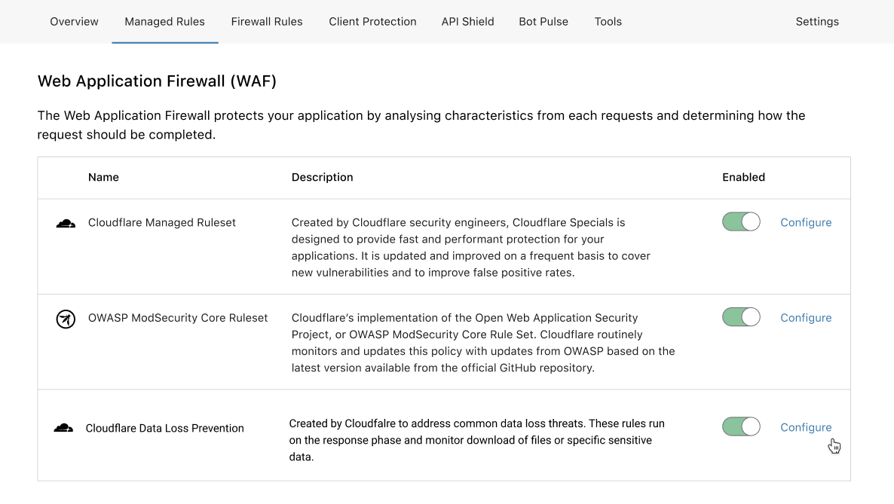Screen dimensions: 894x504
Task: Click the description starting 'Cloudflare's implementation of the Open Web'
Action: (x=483, y=343)
